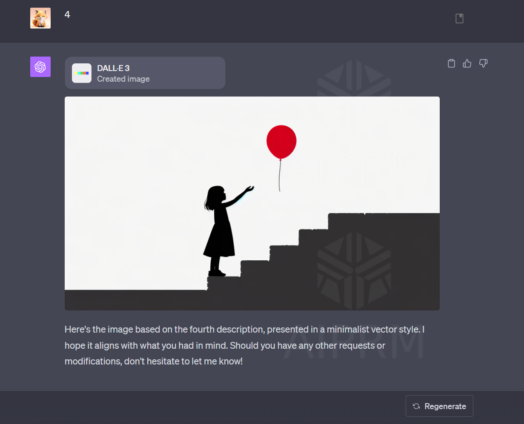The image size is (524, 424).
Task: Click the fox user avatar
Action: point(40,18)
